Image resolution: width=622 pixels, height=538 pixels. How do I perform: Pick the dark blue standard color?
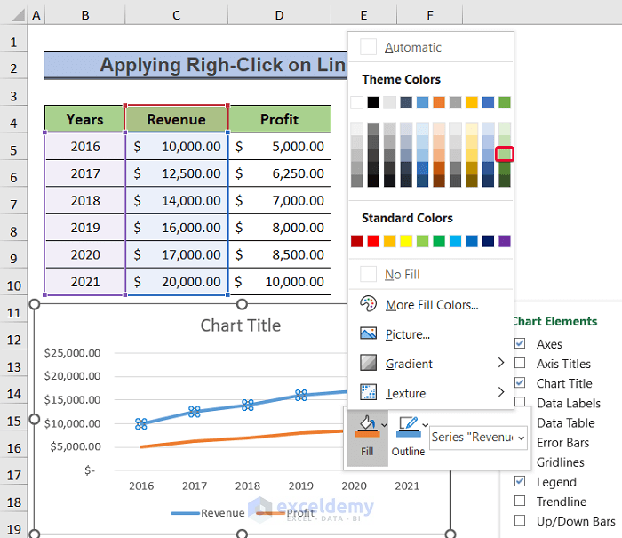click(x=489, y=241)
